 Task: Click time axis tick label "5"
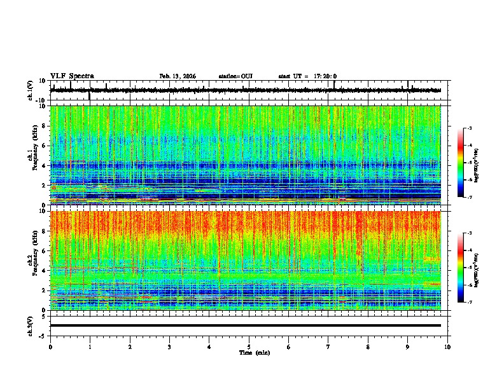249,347
